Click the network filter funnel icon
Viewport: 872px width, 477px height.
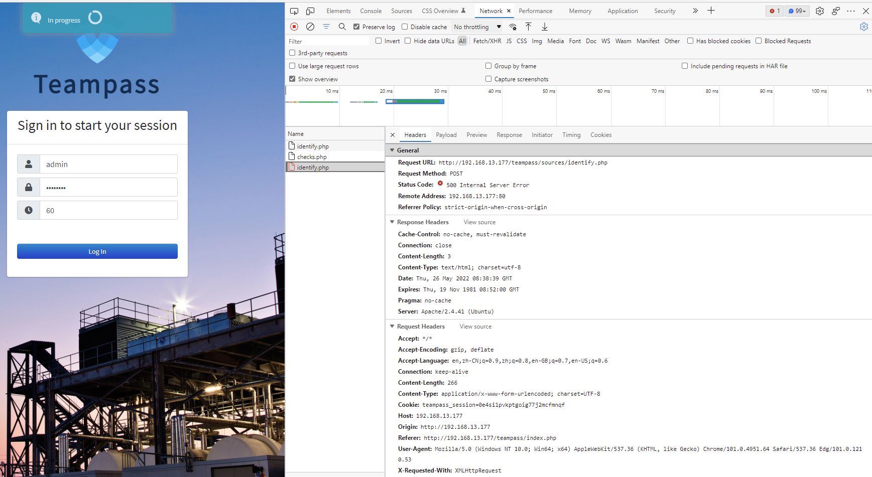(x=326, y=27)
